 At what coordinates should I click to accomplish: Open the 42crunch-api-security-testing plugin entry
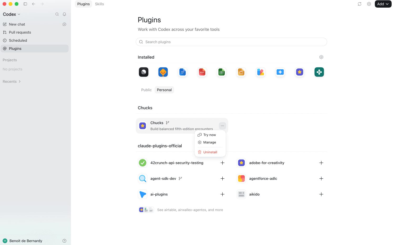click(x=177, y=163)
